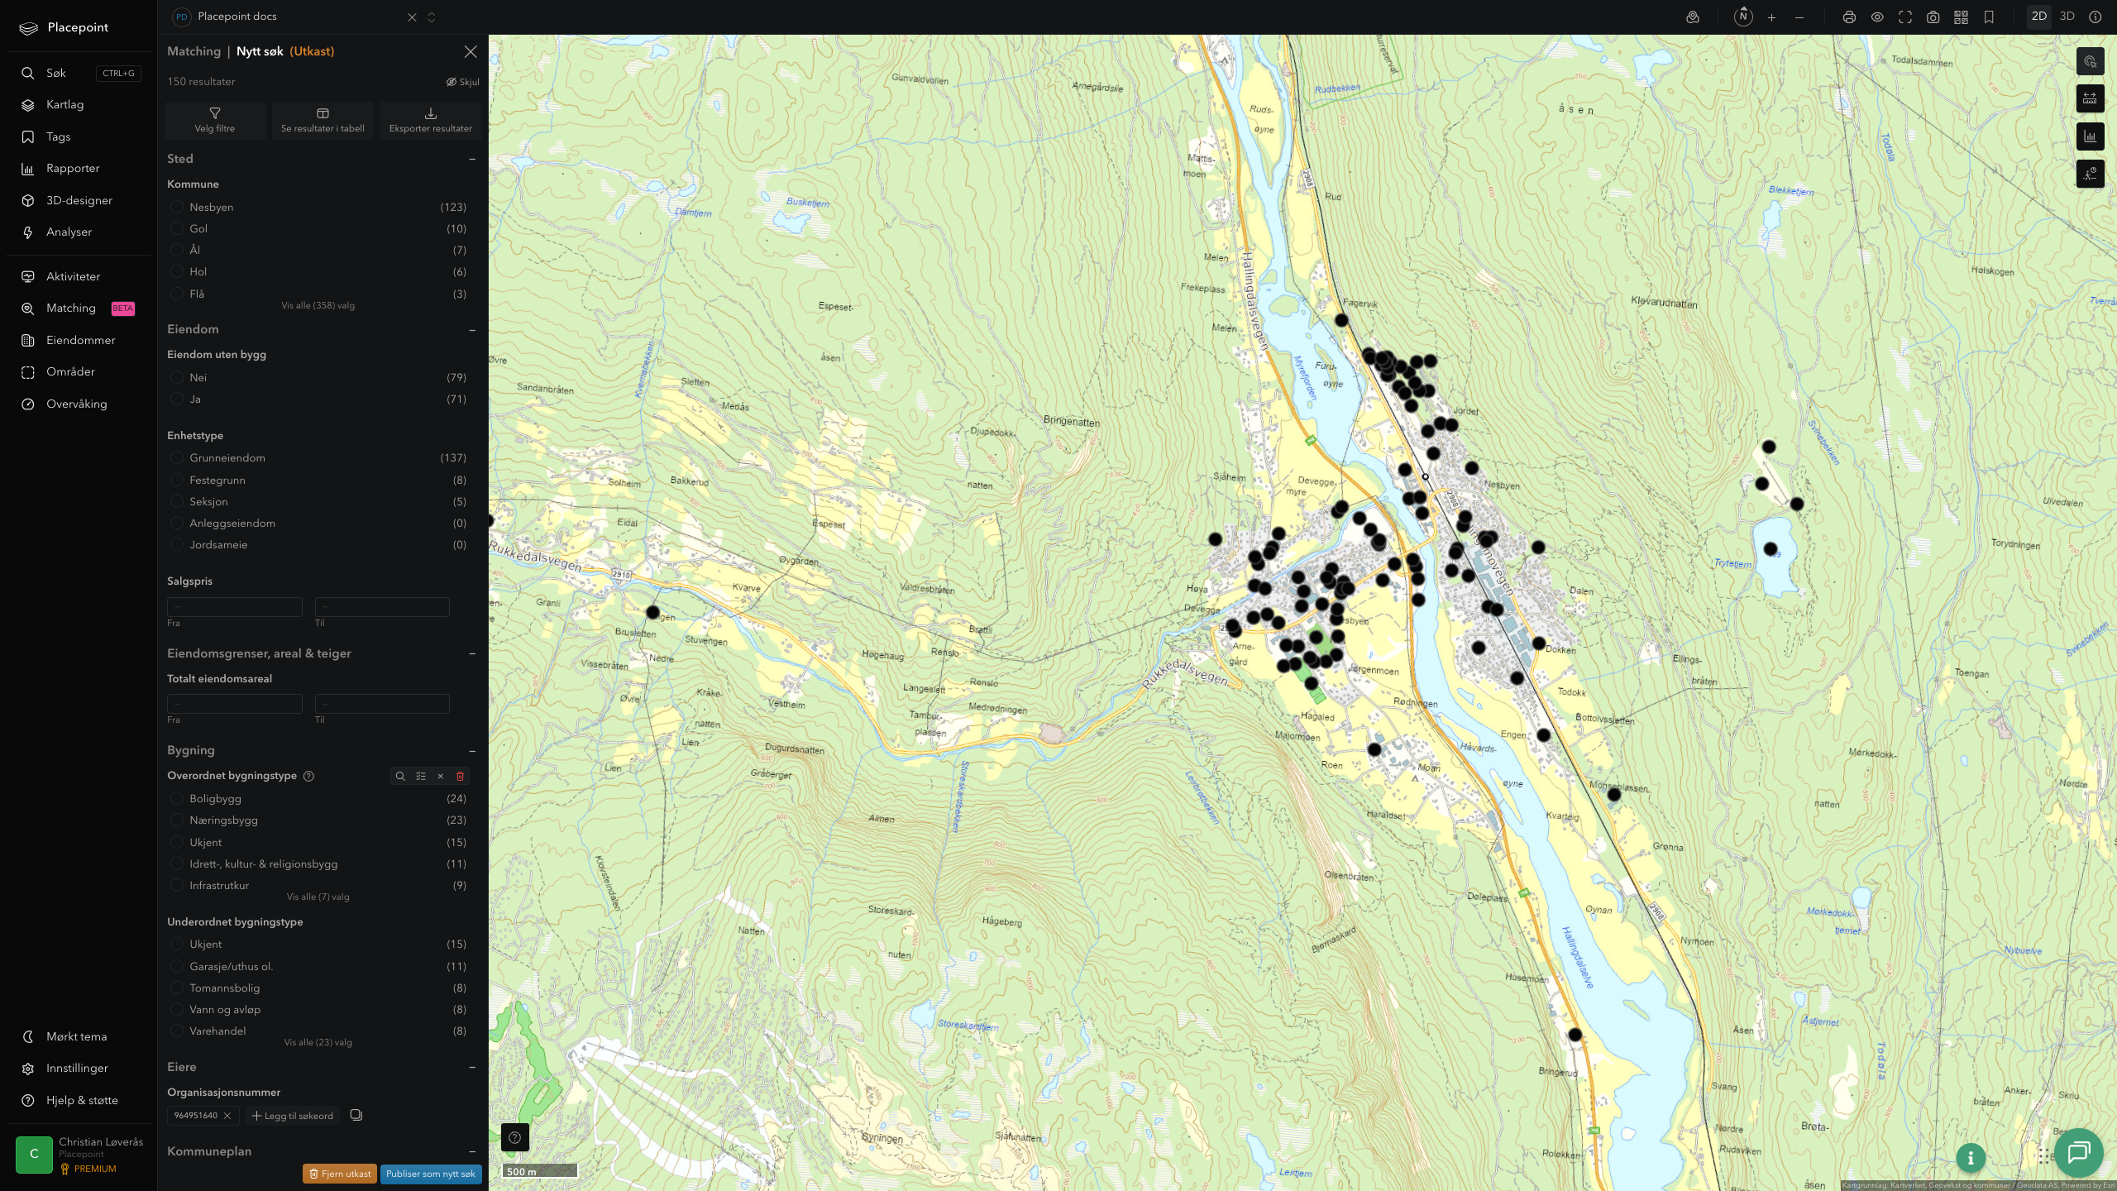Collapse the Eiendom section
2117x1191 pixels.
(x=472, y=330)
